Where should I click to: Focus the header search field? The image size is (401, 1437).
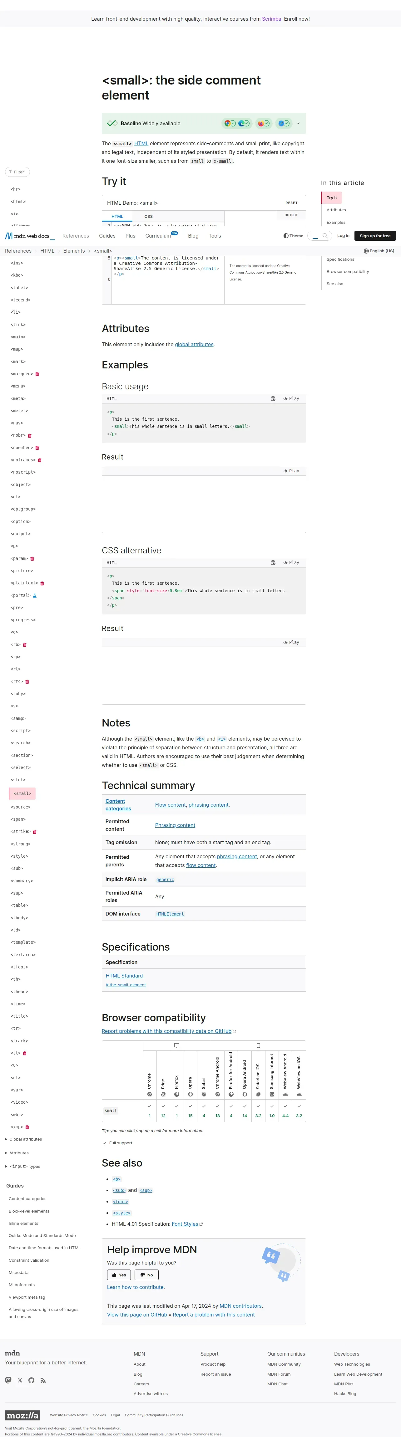click(319, 236)
